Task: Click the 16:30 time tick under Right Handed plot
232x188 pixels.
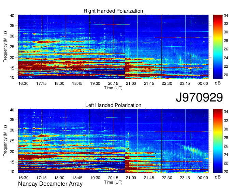Action: (x=24, y=83)
